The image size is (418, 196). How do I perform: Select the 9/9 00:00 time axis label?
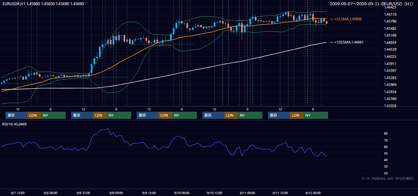click(x=116, y=193)
